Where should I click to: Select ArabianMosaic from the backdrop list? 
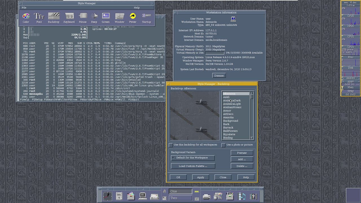(232, 107)
